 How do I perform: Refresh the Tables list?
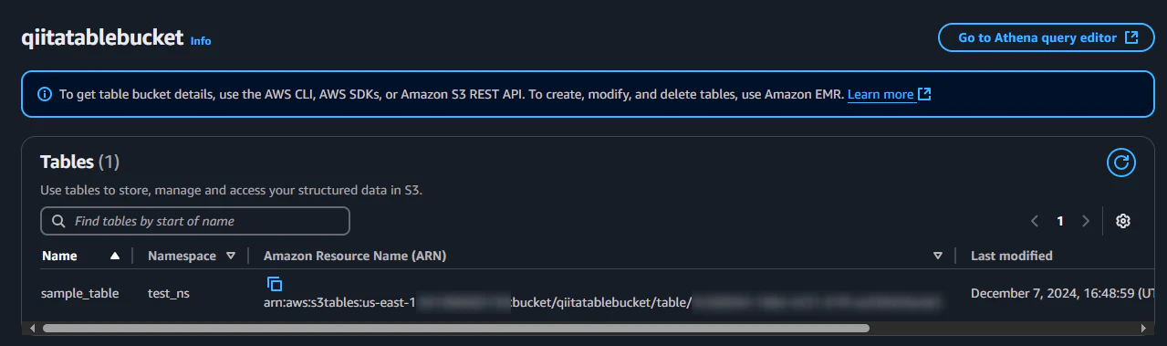(x=1121, y=163)
